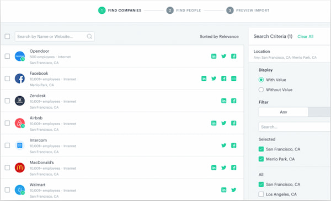
Task: Click Clear All search criteria
Action: point(305,37)
